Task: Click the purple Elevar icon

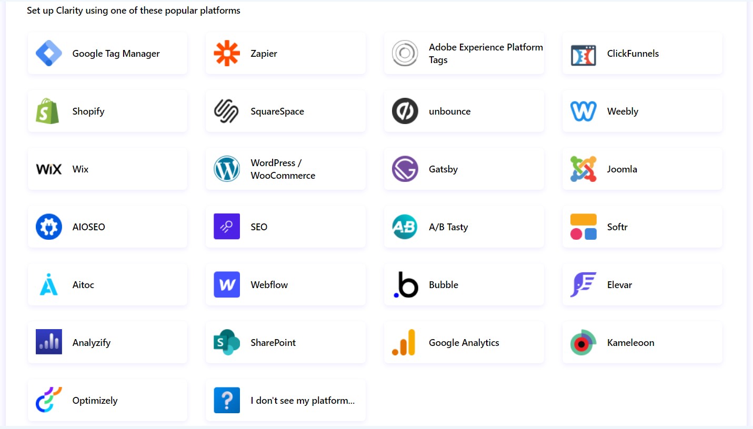Action: 584,284
